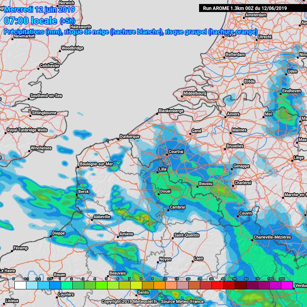Click the Charleville-Mézières city label
Screen dimensions: 307x307
coord(272,237)
